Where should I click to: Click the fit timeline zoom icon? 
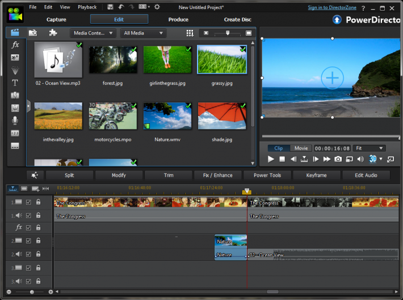[46, 188]
